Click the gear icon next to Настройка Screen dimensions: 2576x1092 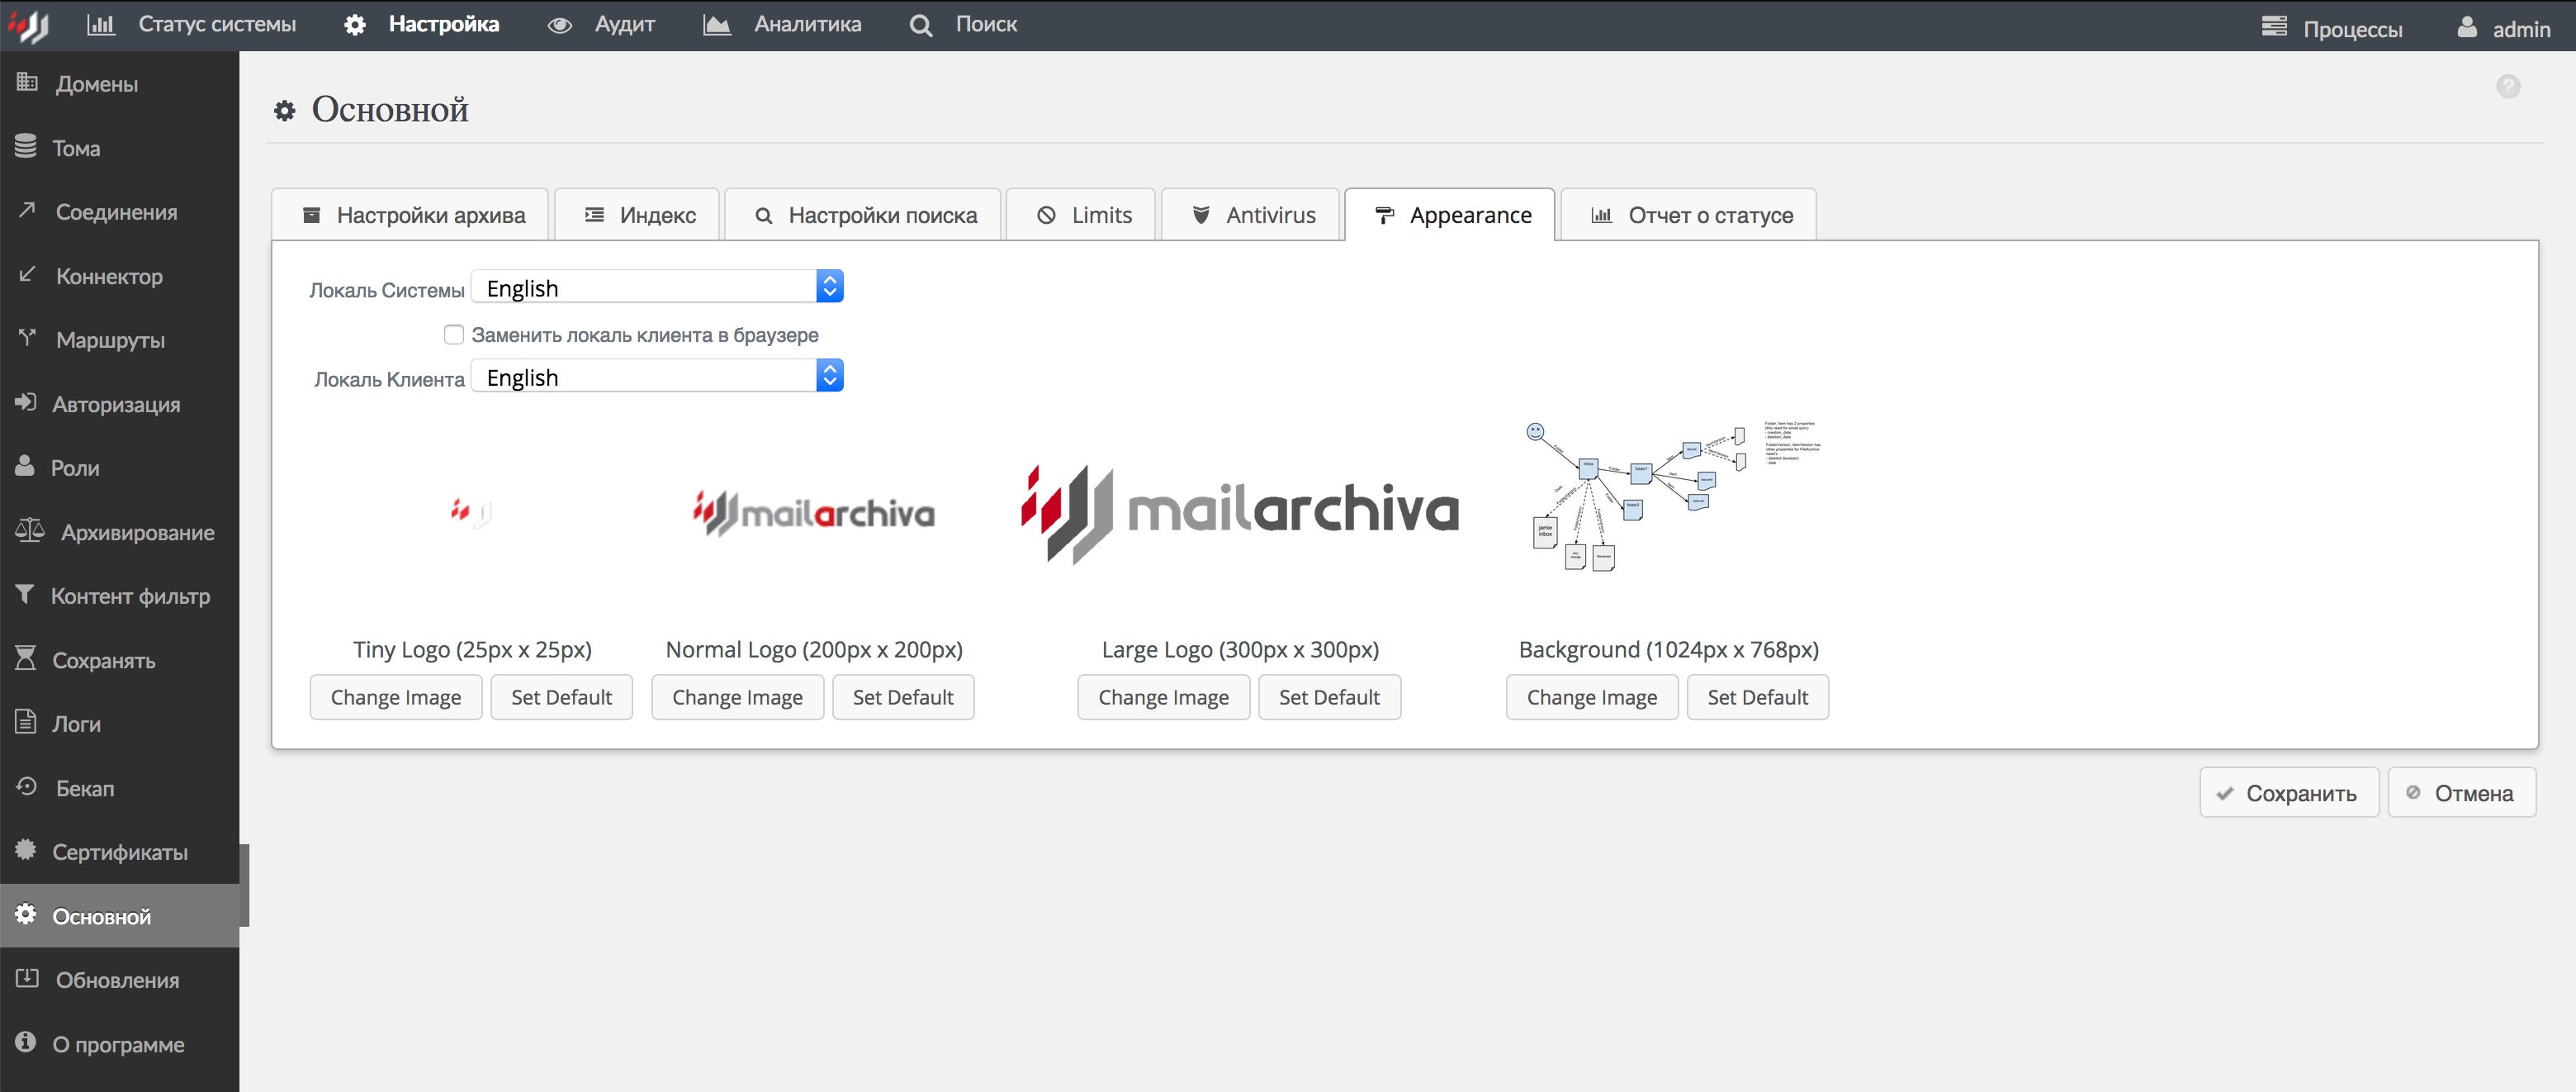click(355, 25)
